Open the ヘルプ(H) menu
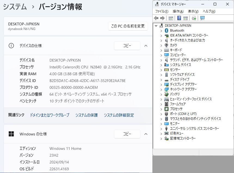The width and height of the screenshot is (234, 173). click(x=209, y=11)
